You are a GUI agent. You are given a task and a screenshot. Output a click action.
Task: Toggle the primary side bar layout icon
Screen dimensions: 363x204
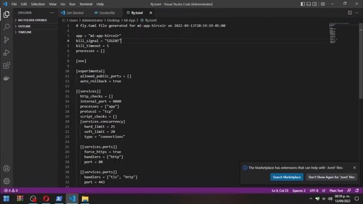click(302, 4)
